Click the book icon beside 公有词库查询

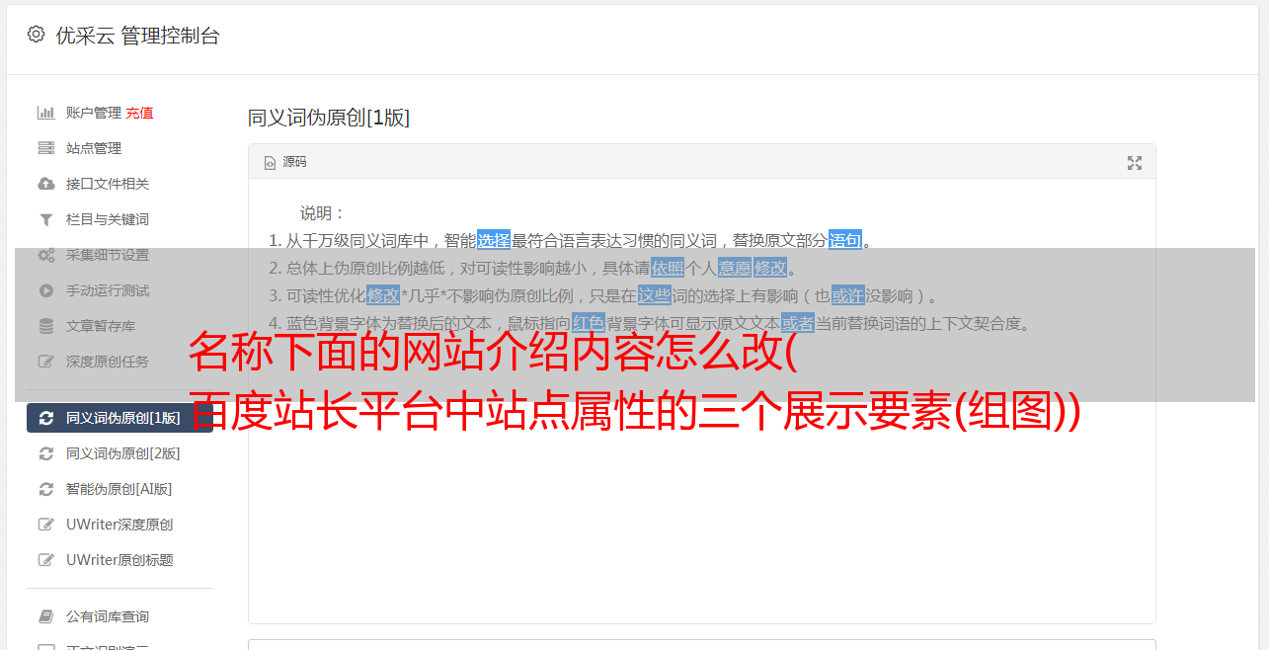(x=45, y=616)
